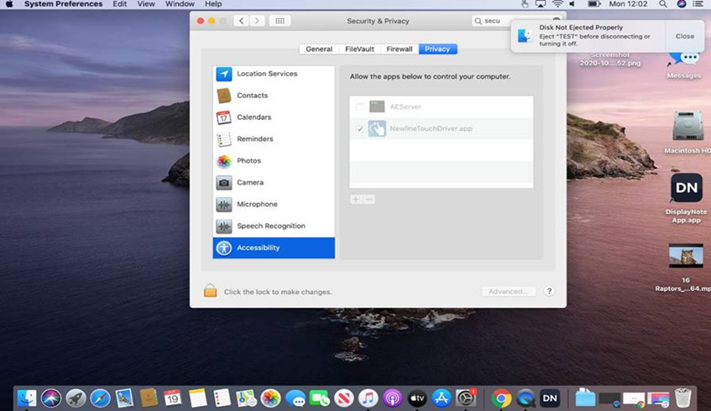Viewport: 711px width, 411px height.
Task: Select Photos in the privacy sidebar
Action: (x=248, y=161)
